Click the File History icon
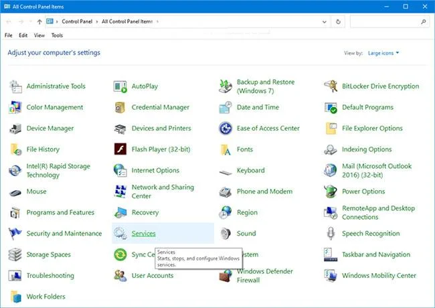This screenshot has width=435, height=308. [15, 149]
